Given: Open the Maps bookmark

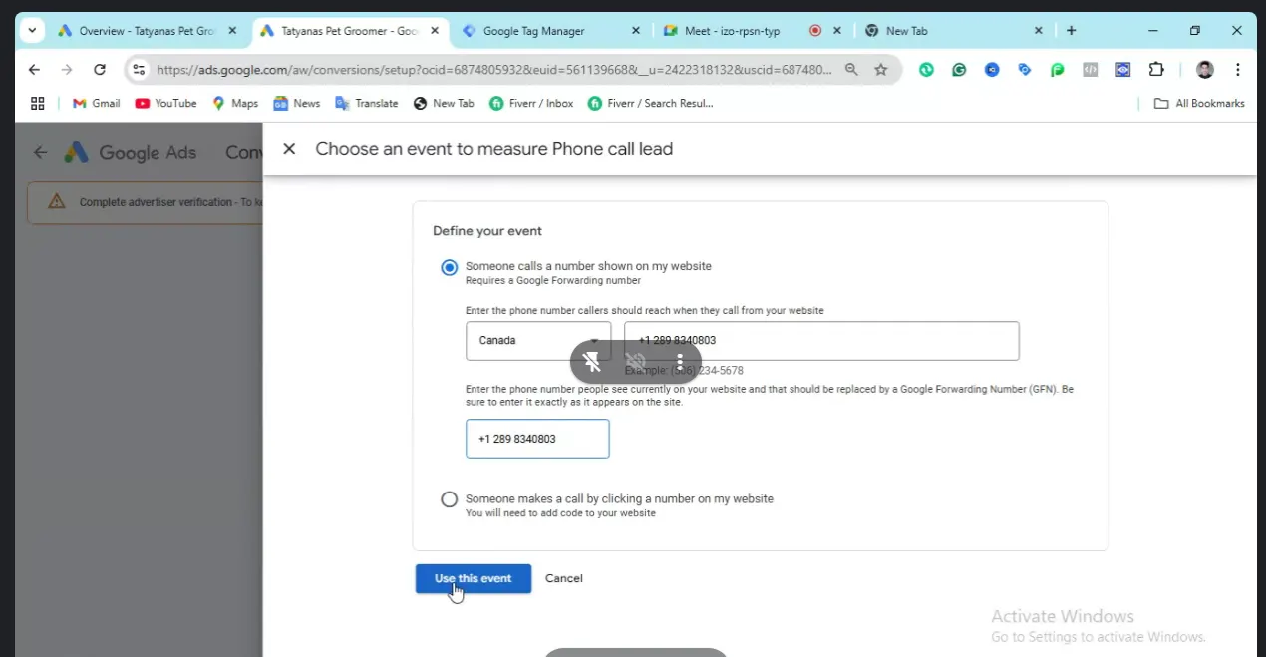Looking at the screenshot, I should [x=235, y=103].
